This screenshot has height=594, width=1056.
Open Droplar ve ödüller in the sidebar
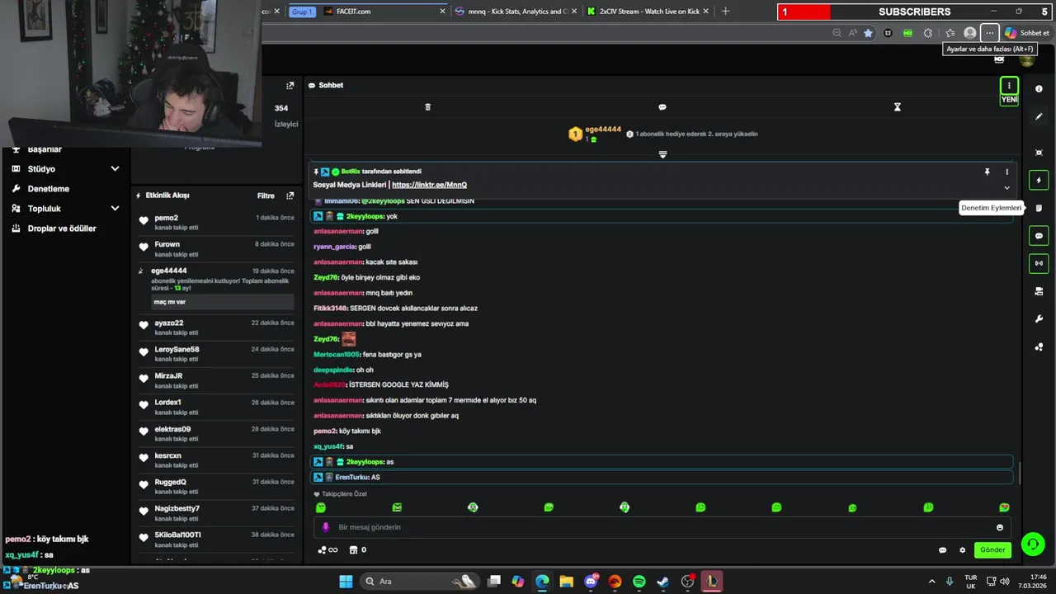tap(61, 229)
